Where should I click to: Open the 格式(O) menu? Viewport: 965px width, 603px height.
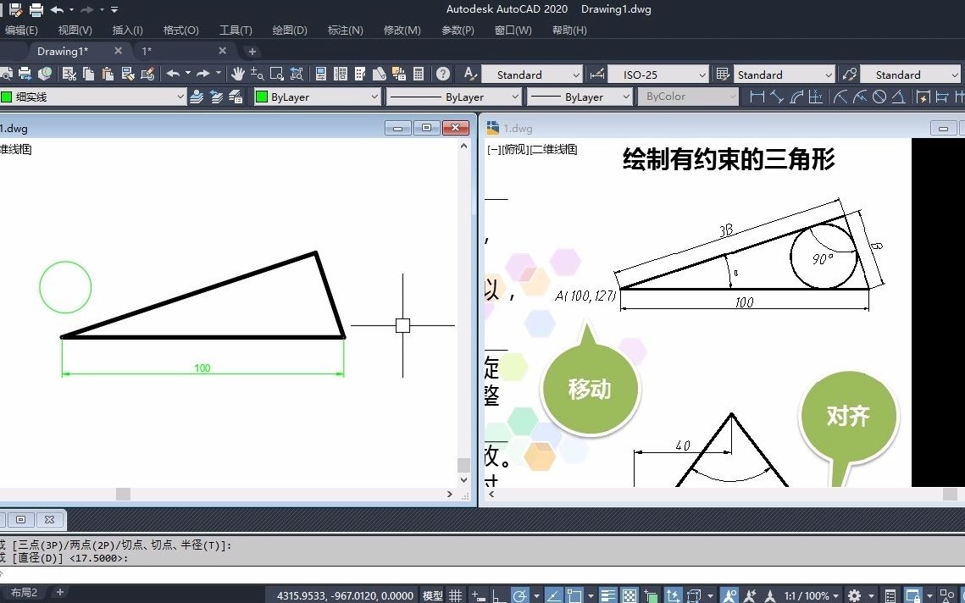point(180,29)
